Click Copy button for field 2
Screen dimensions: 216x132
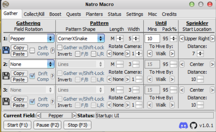[x=19, y=73]
